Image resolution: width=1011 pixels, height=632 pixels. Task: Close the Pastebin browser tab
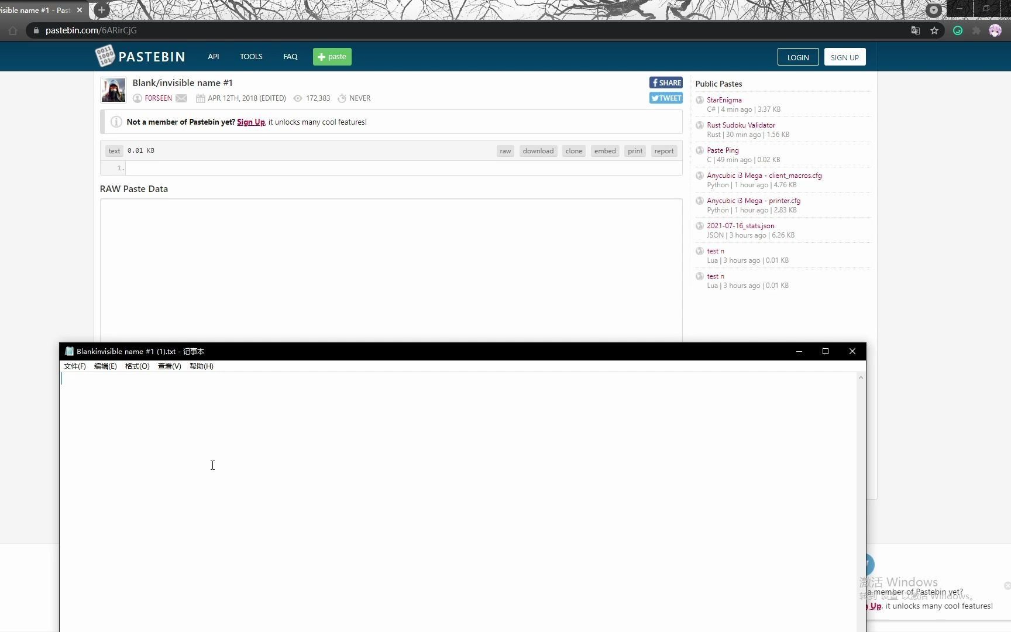(x=80, y=10)
